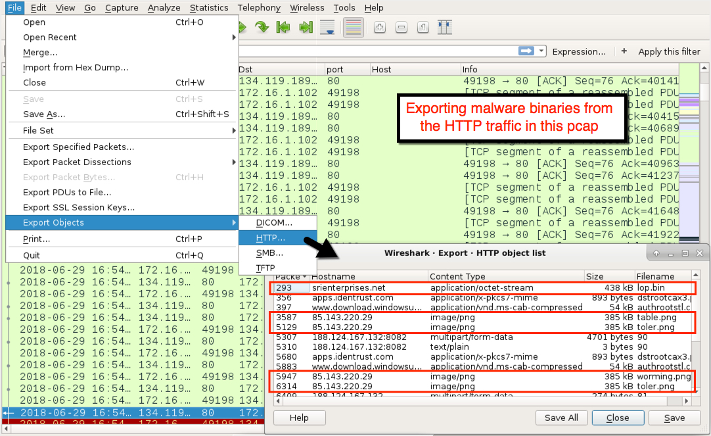Toggle packet list colorization button
Image resolution: width=711 pixels, height=436 pixels.
click(x=354, y=27)
